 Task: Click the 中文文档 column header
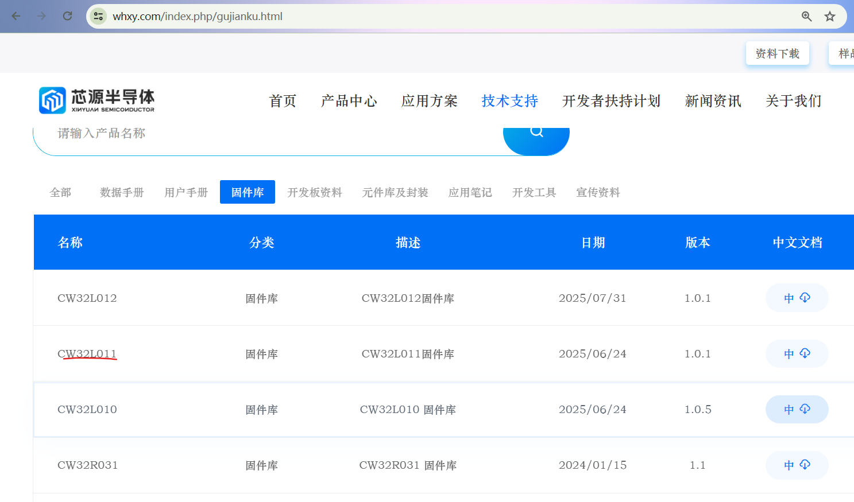pyautogui.click(x=797, y=243)
